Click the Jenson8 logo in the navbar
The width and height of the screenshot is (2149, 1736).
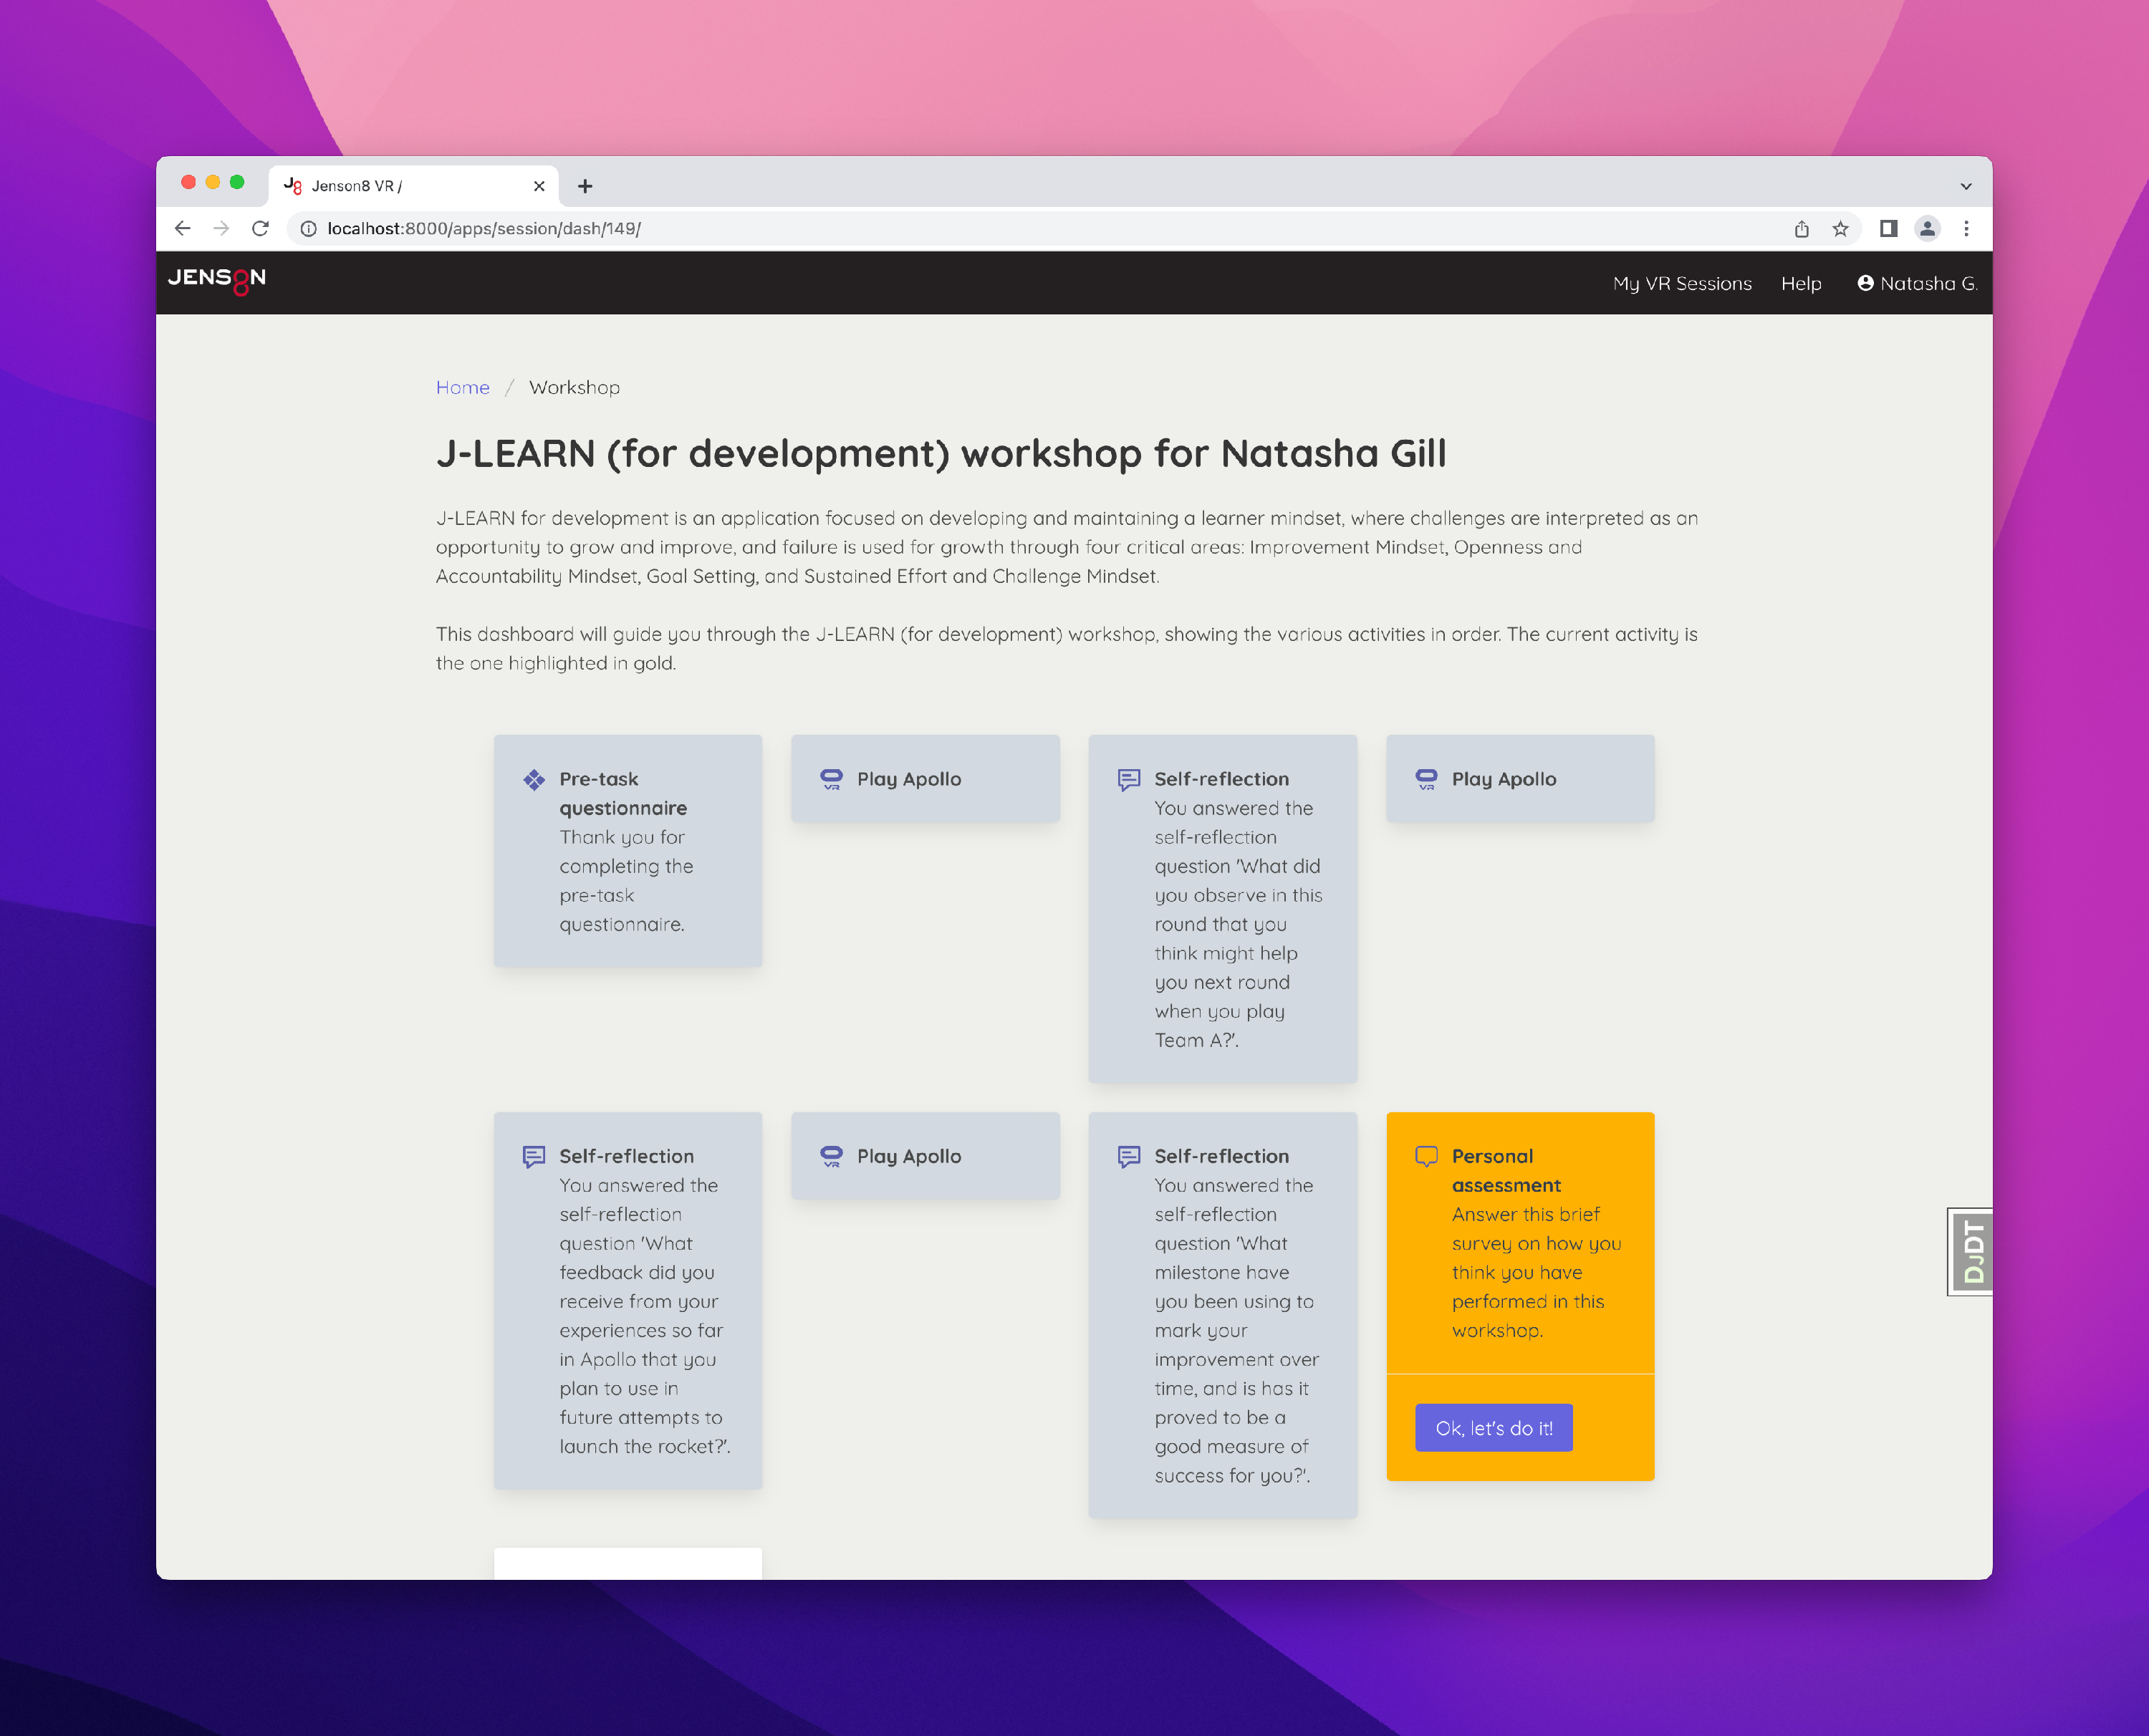[217, 281]
